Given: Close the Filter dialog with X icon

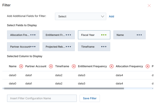Looking at the screenshot, I should point(149,6).
